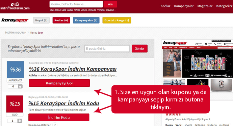Submit e-mail with the Gönder button
The height and width of the screenshot is (126, 233).
[x=139, y=48]
